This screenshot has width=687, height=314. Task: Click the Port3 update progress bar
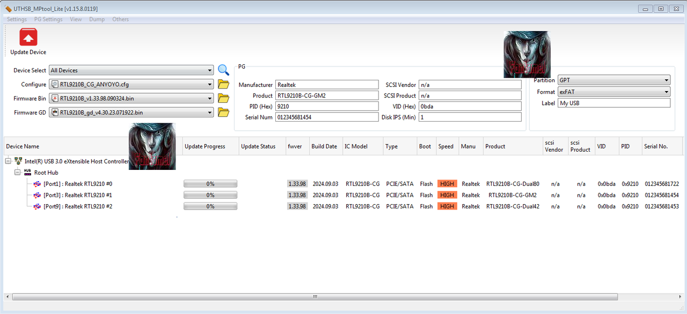click(x=210, y=195)
